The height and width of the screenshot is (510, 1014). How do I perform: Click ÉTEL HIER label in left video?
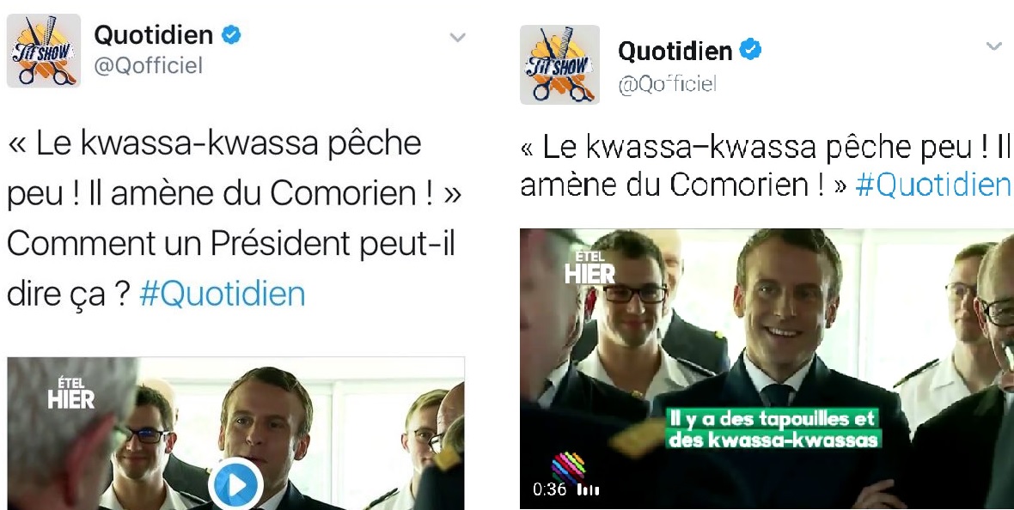pos(70,393)
